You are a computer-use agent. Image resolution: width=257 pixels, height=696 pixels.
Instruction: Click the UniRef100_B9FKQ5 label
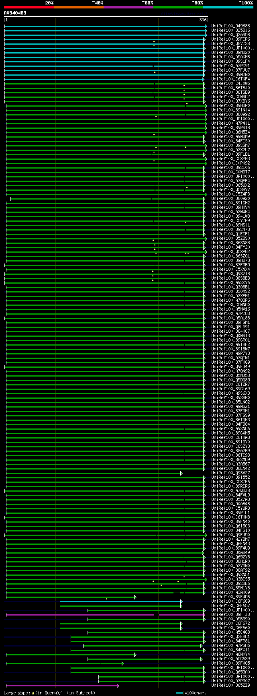[230, 663]
